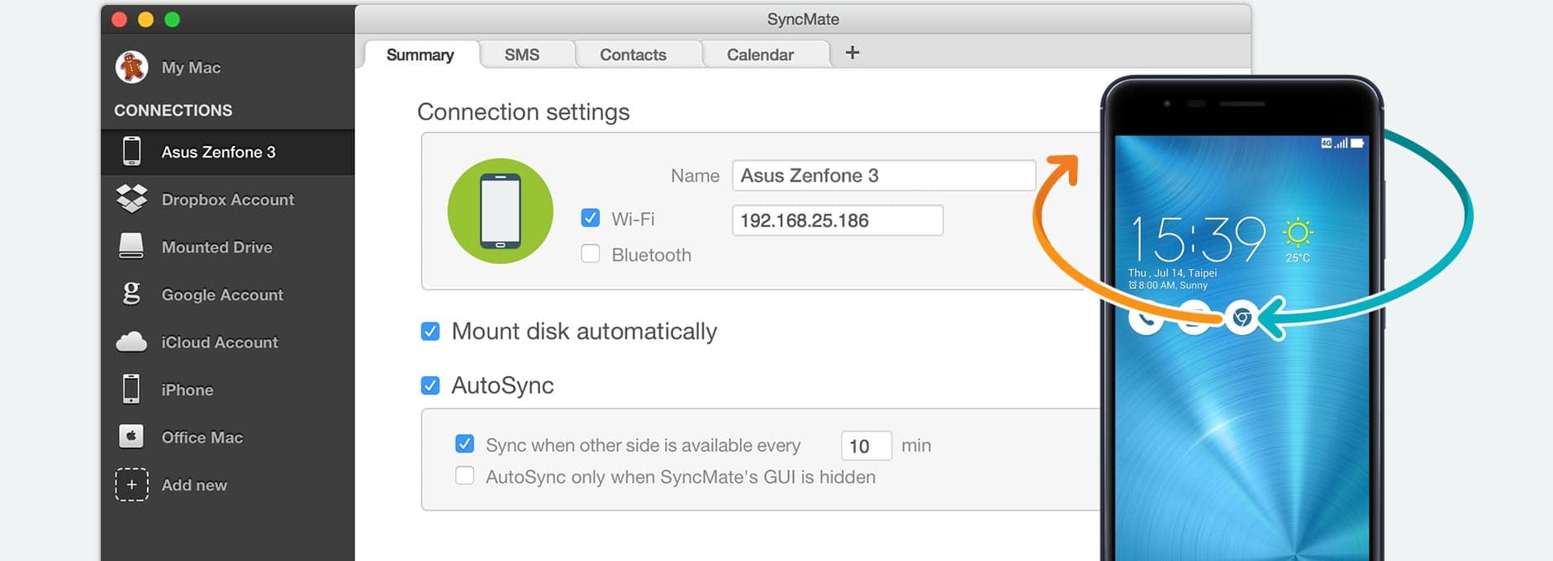Open the Google Account connection icon
The height and width of the screenshot is (561, 1553).
click(x=131, y=294)
